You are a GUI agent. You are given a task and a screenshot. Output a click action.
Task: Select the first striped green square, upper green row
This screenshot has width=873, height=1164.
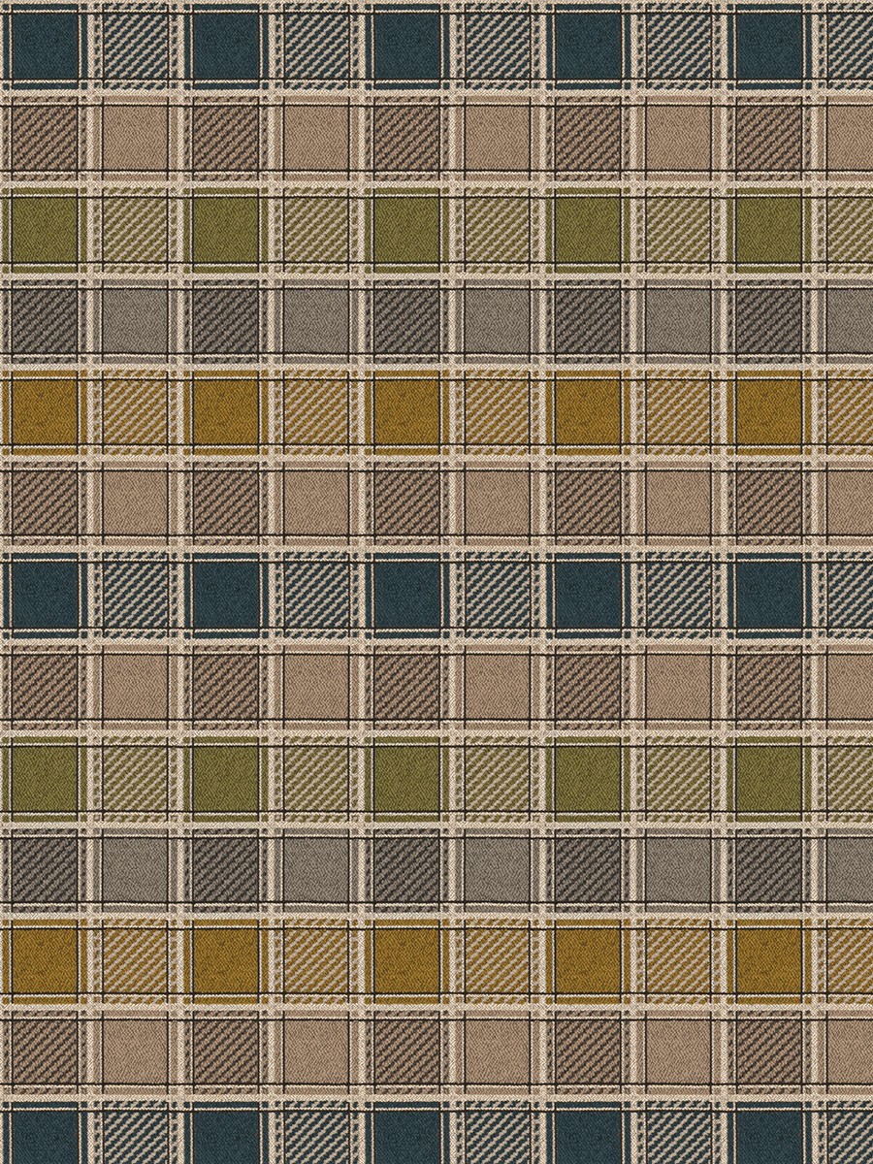135,228
